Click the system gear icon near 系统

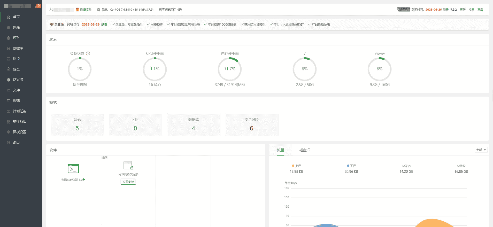click(x=98, y=10)
